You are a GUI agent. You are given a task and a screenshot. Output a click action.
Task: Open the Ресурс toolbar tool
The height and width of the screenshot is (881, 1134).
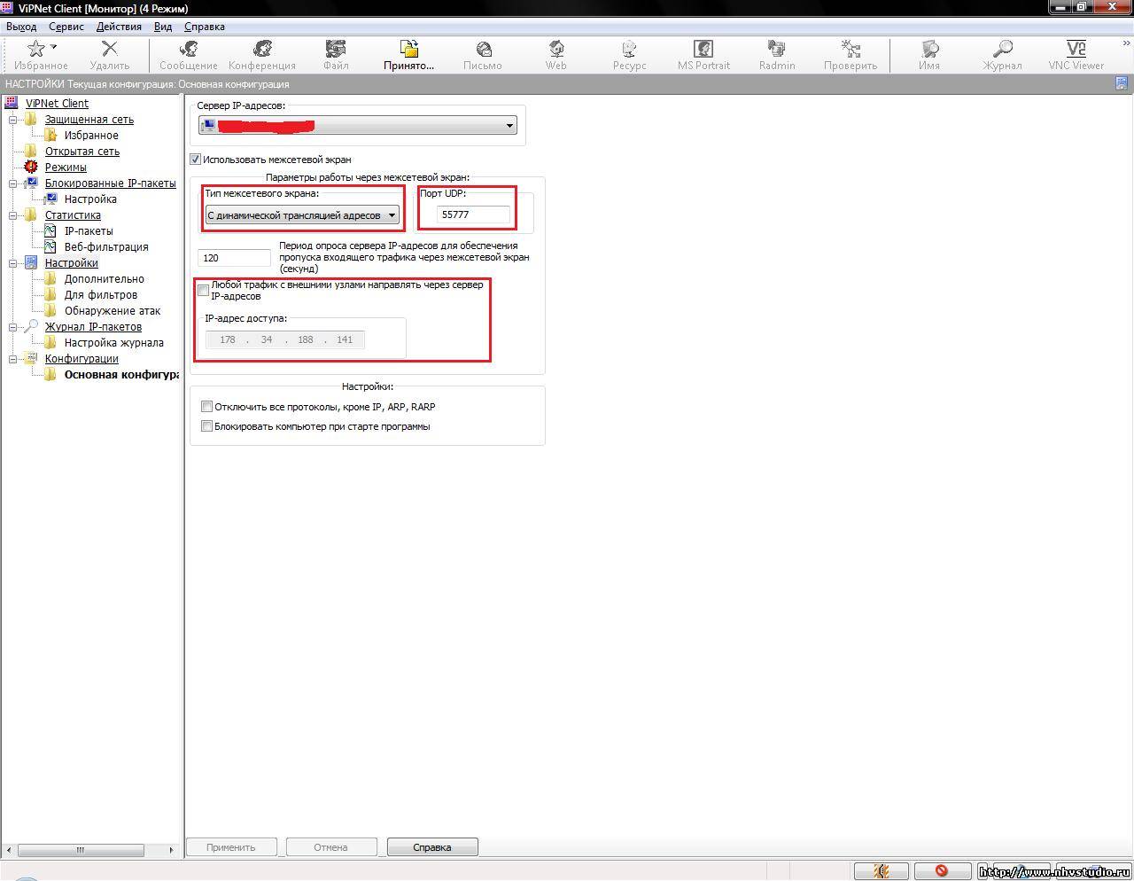click(x=629, y=49)
